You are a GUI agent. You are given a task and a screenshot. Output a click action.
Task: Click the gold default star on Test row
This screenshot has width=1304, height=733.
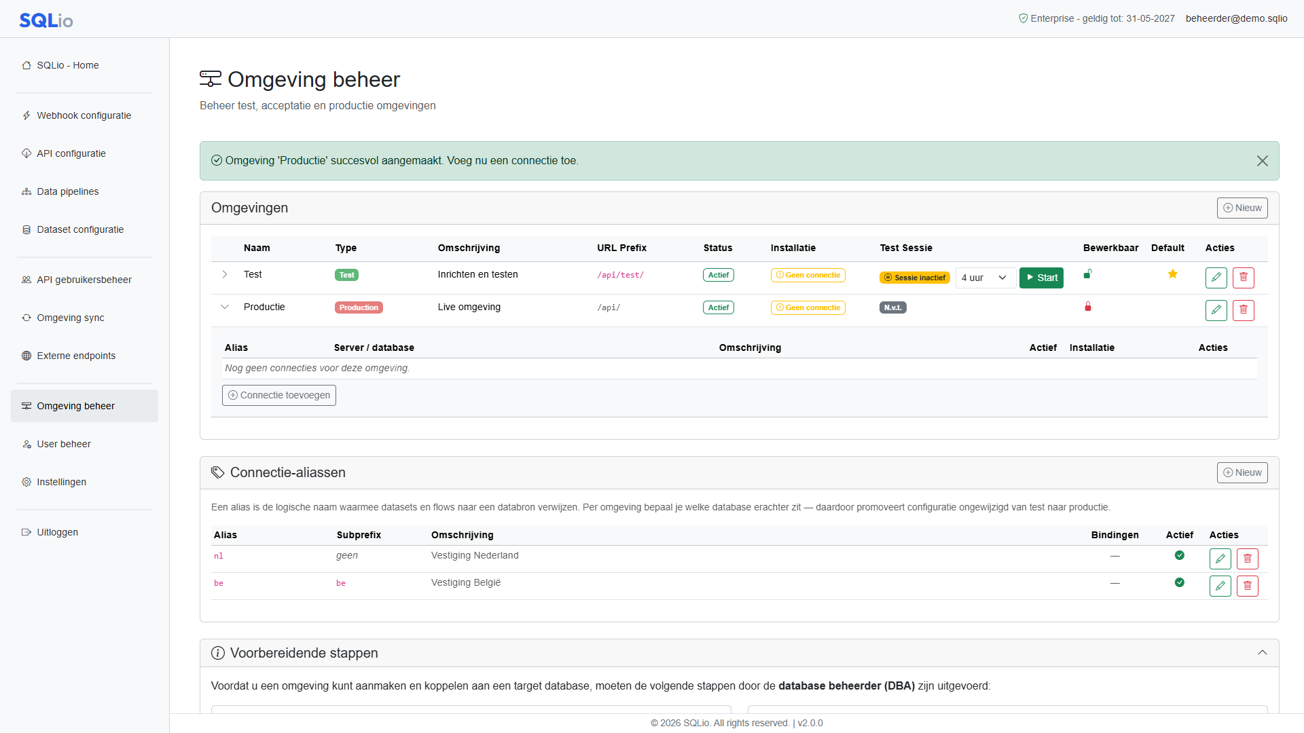pos(1172,274)
